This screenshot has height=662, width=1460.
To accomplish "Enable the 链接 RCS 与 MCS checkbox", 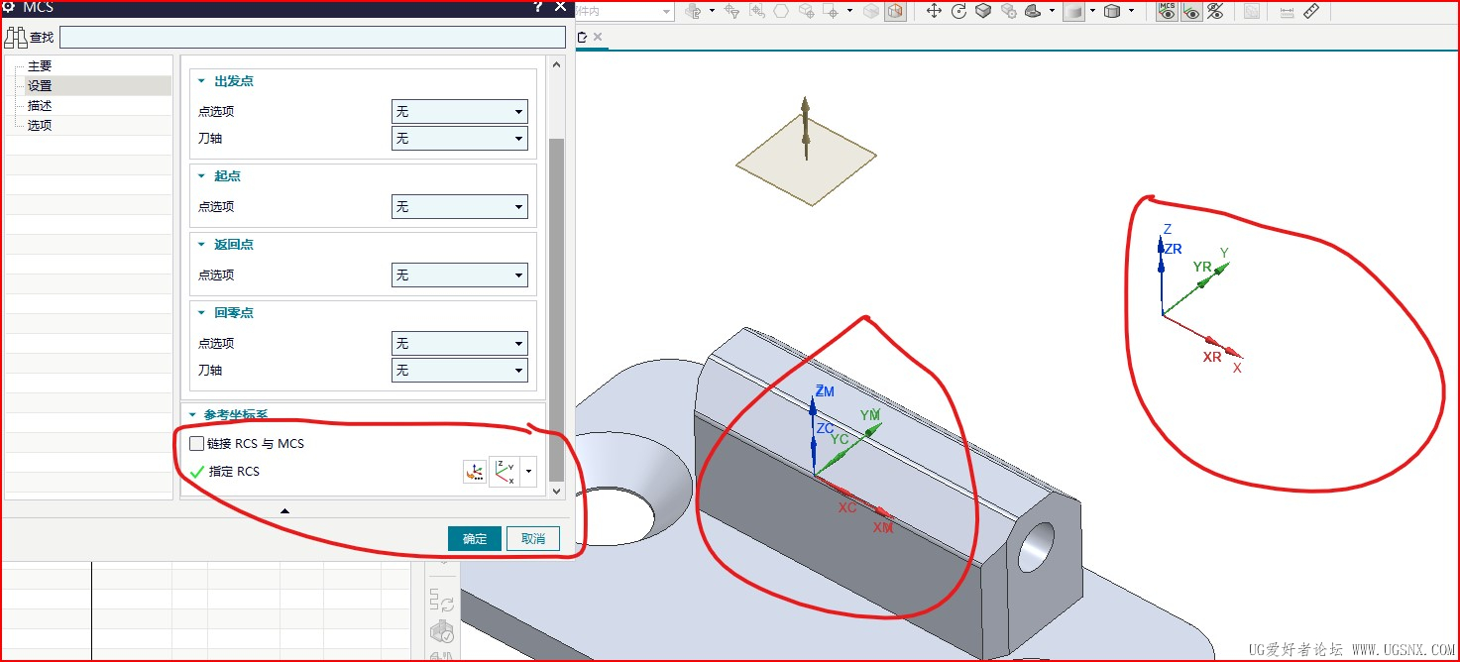I will coord(197,444).
